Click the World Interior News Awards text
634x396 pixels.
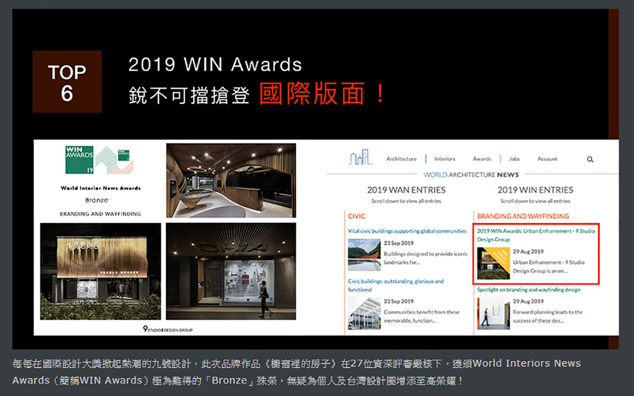click(x=101, y=188)
